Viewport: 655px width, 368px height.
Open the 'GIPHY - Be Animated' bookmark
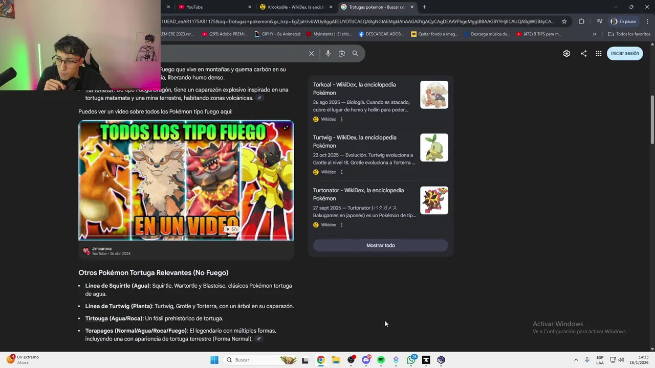point(277,34)
